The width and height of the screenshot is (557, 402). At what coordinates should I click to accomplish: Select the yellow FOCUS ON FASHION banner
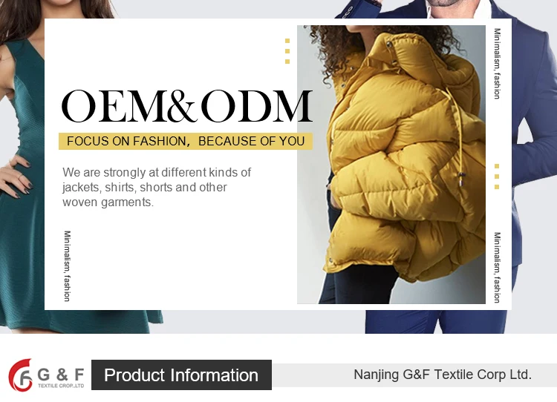pos(186,141)
